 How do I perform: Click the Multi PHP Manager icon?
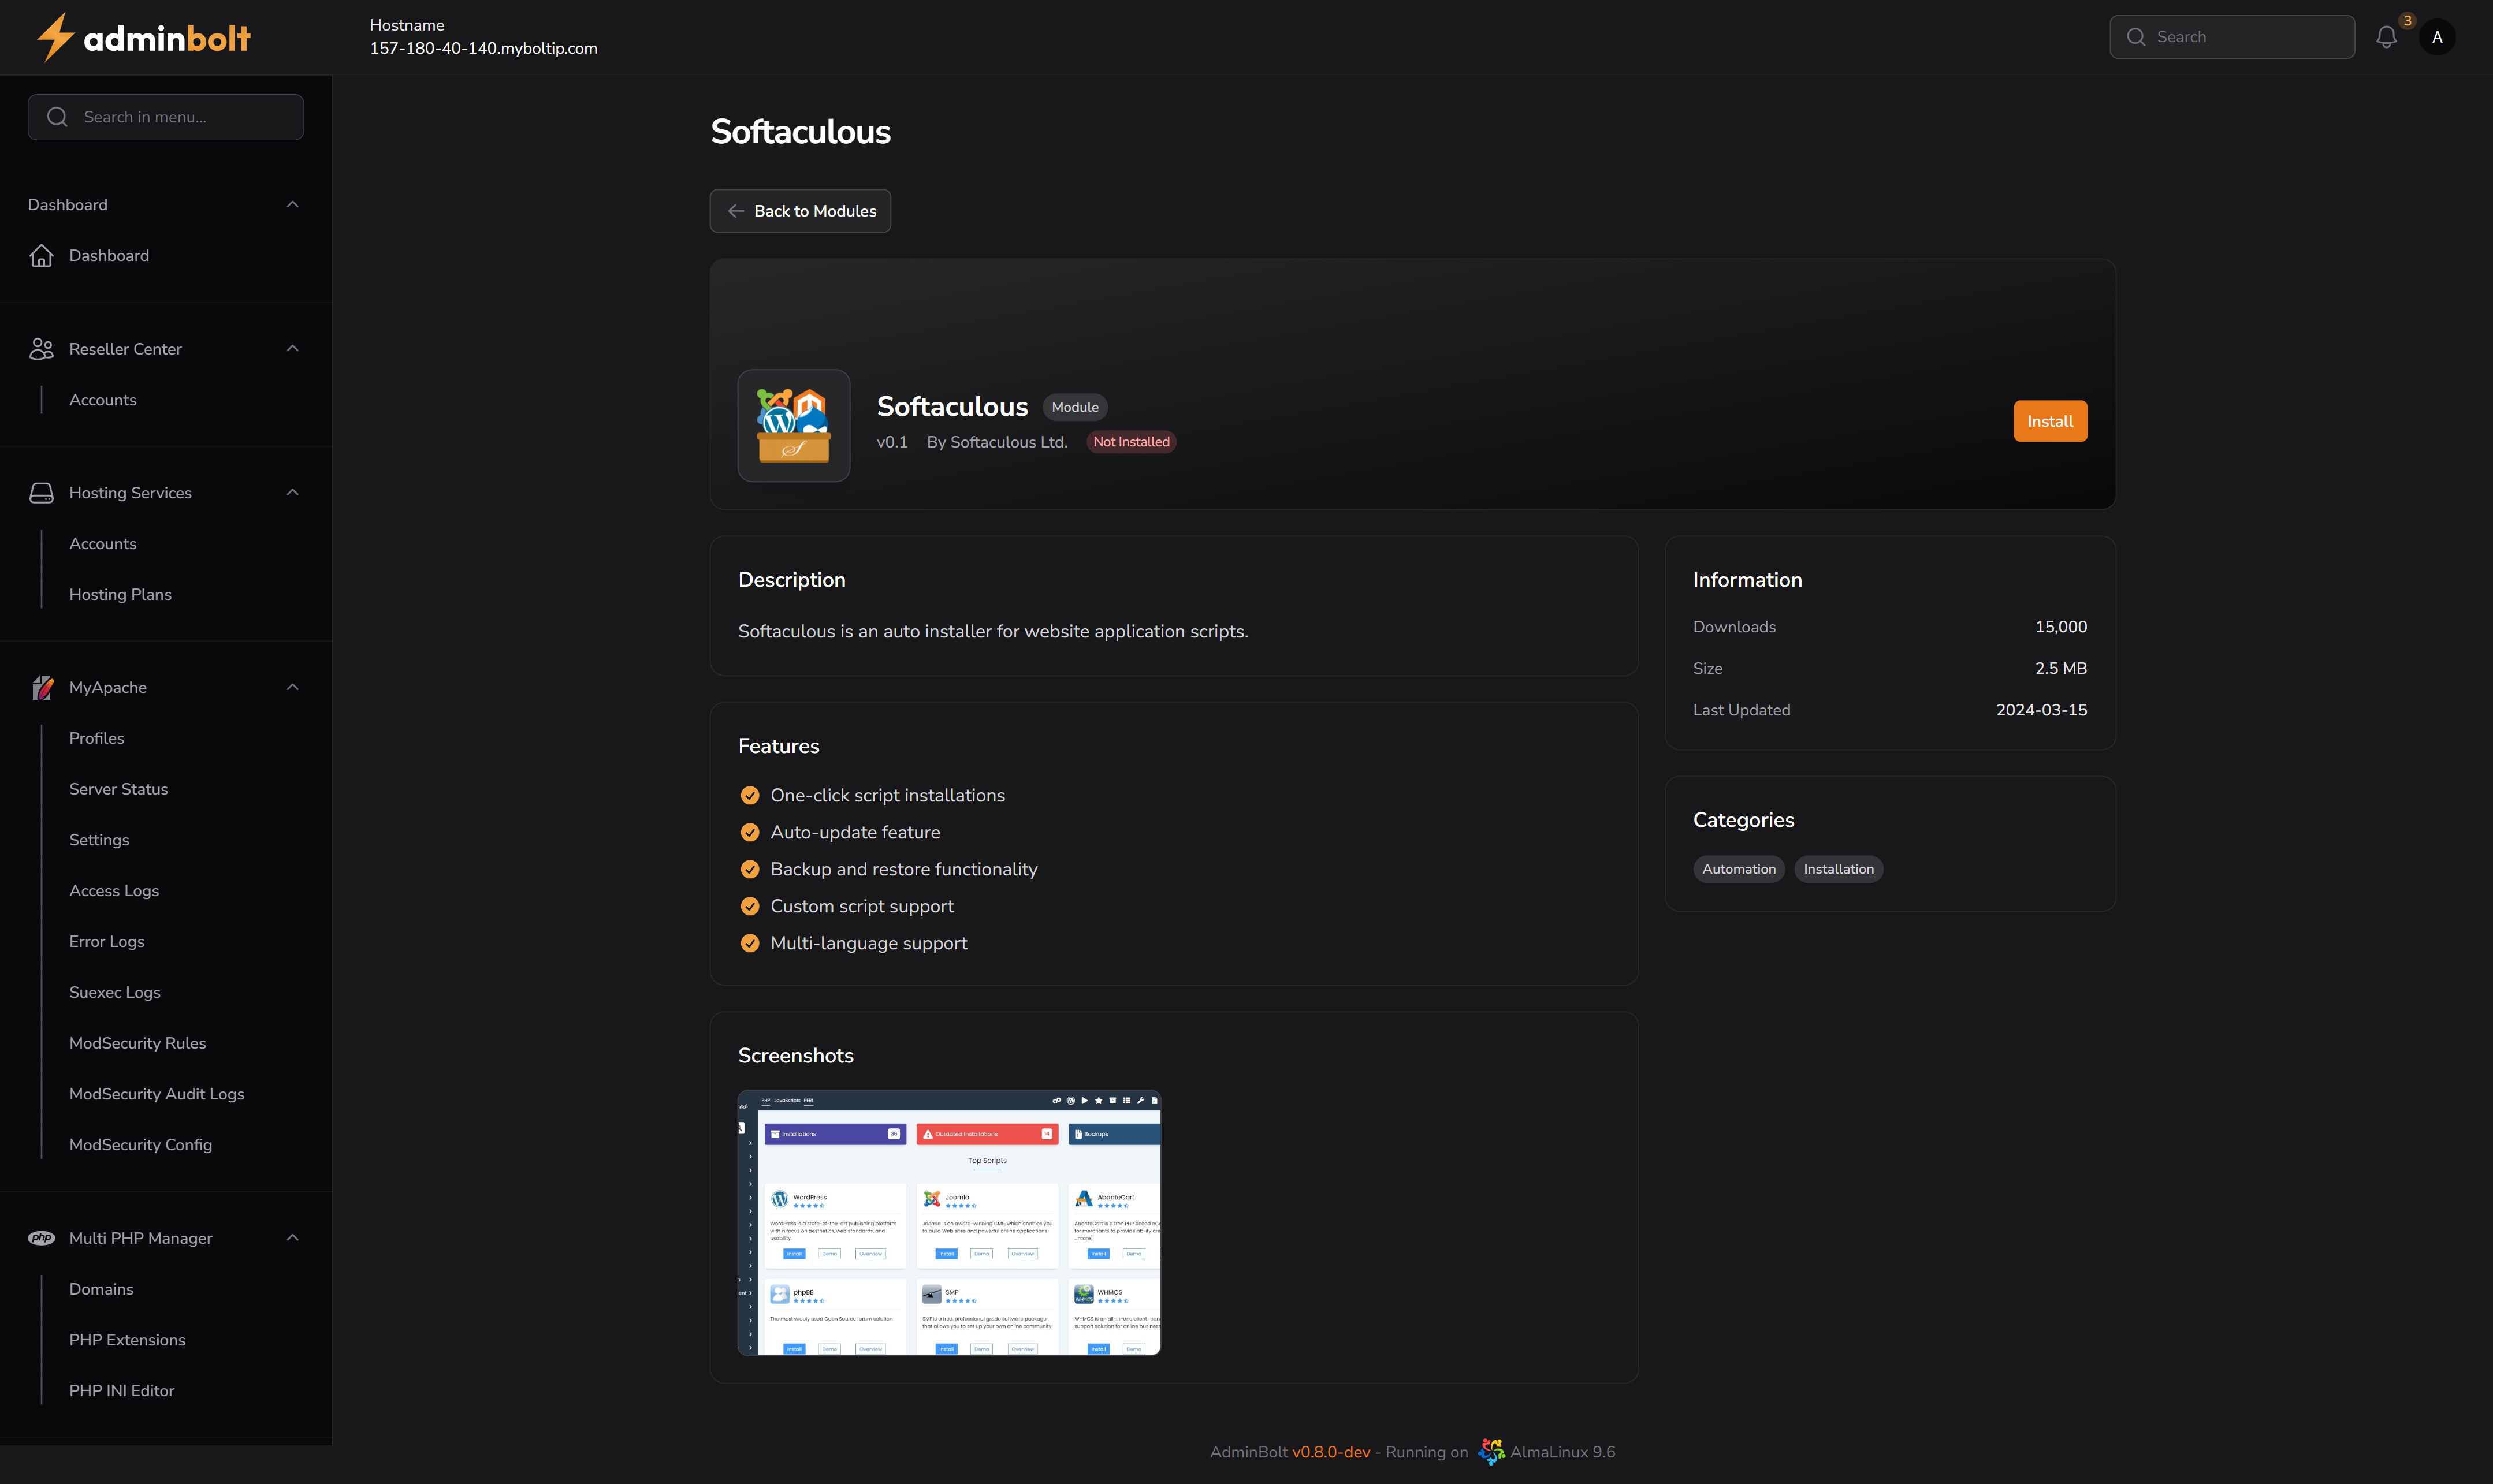[41, 1238]
